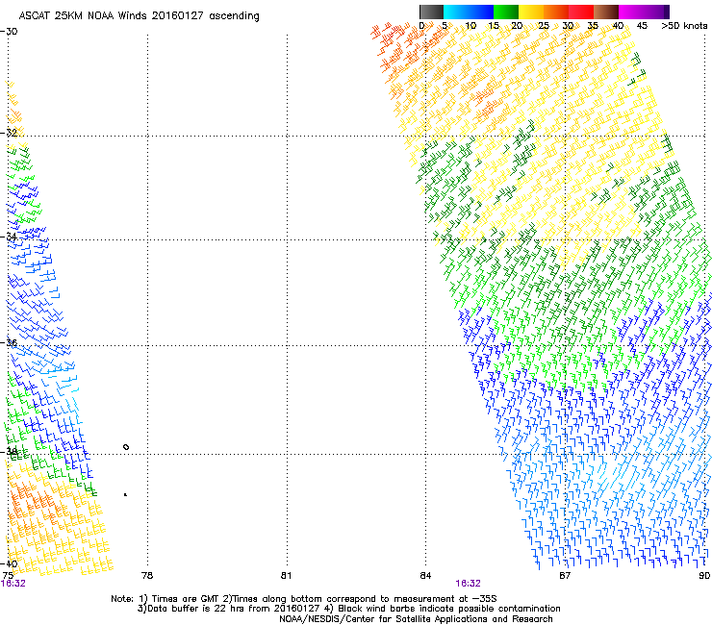Select the green 15-20 knots legend color
Viewport: 712px width, 625px height.
(506, 12)
